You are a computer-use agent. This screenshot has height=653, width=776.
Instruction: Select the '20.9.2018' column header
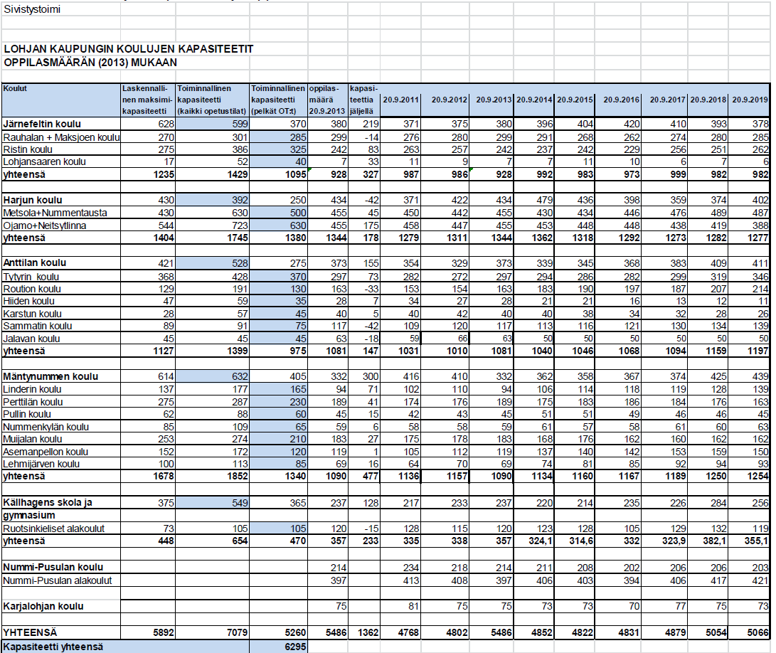coord(708,100)
